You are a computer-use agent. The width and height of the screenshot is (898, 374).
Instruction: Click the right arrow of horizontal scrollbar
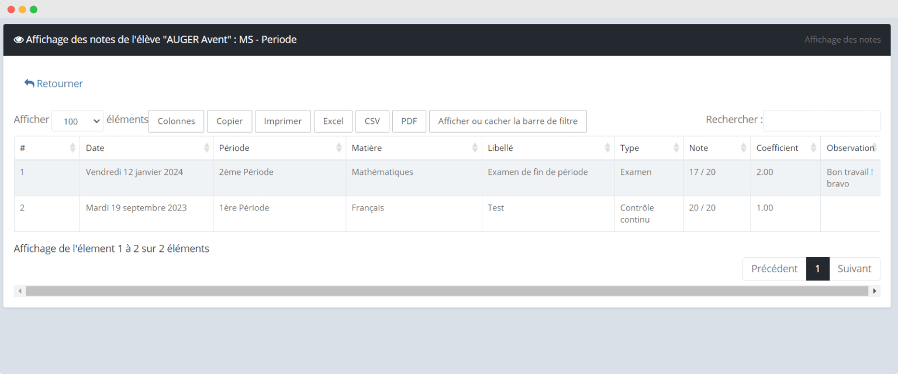(875, 291)
